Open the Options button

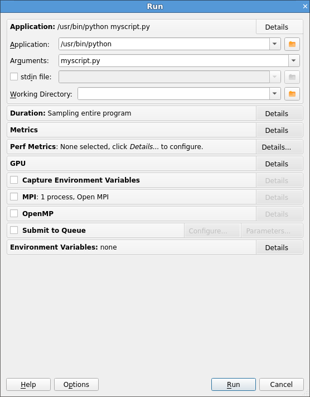click(76, 384)
